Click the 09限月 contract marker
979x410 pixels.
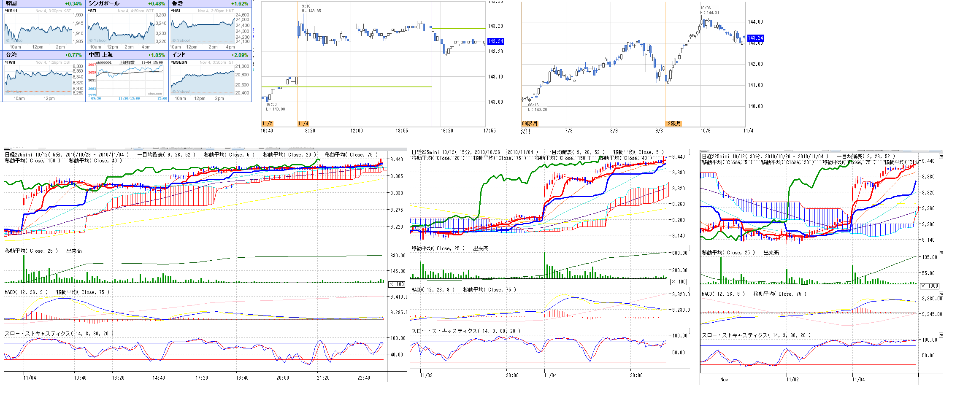click(530, 124)
